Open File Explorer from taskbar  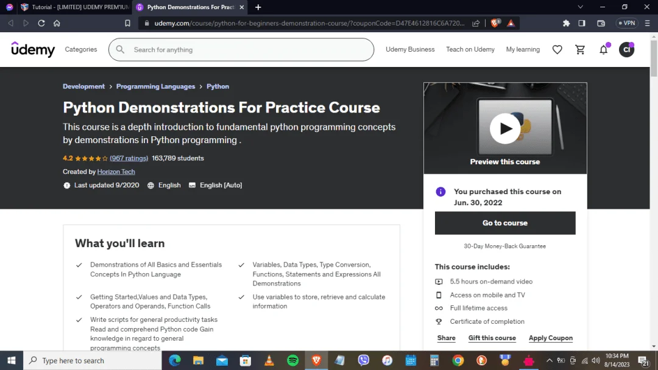click(x=198, y=360)
